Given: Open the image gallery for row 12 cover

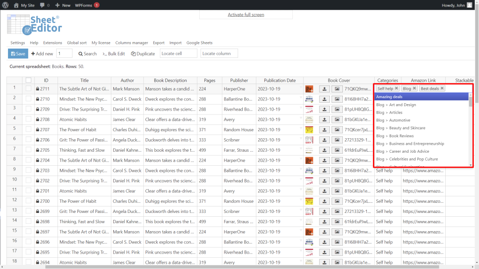Looking at the screenshot, I should (x=337, y=201).
